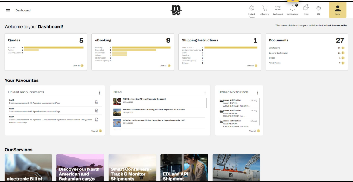
Task: Open Unread Notifications three-dot options menu
Action: [x=257, y=92]
